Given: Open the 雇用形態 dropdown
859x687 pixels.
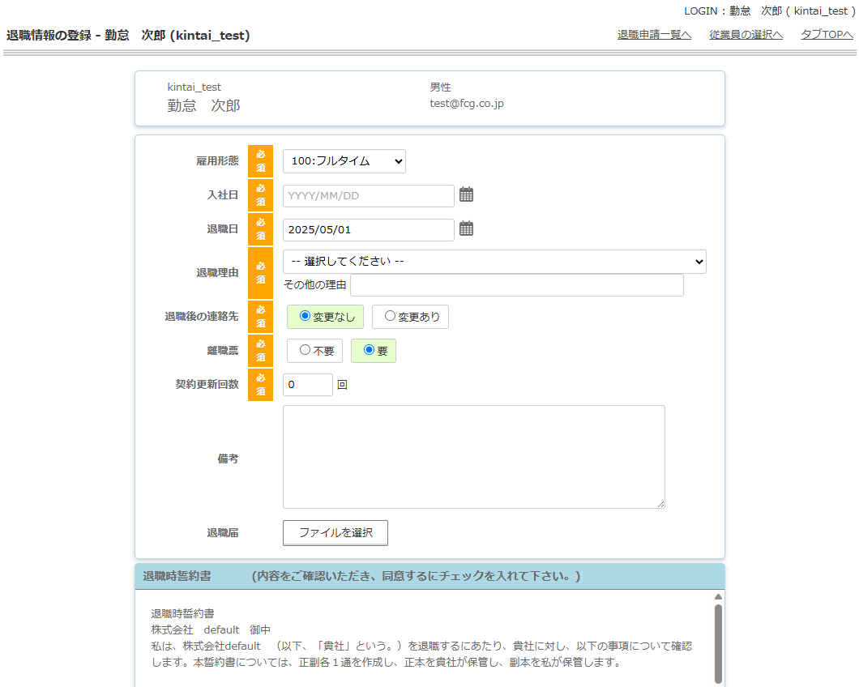Looking at the screenshot, I should (344, 161).
